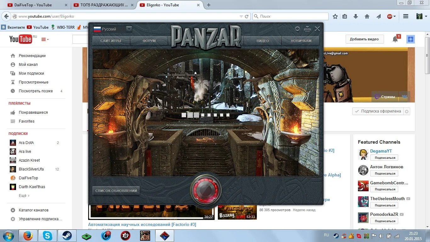Select first slide indicator in launcher slideshow
430x242 pixels.
coord(184,115)
